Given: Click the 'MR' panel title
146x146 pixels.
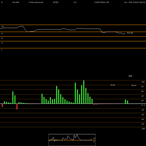Looking at the screenshot, I should 130,76.
